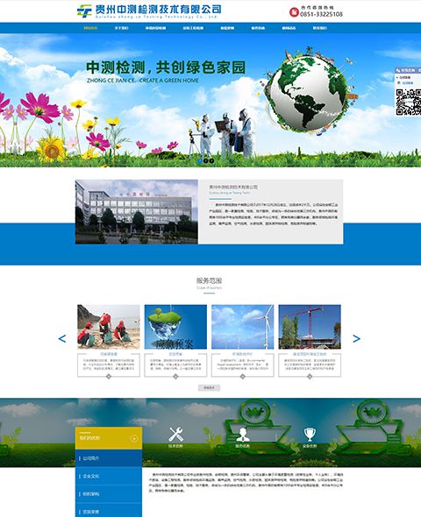The width and height of the screenshot is (421, 517).
Task: Click the beach cleanup card title link
Action: pyautogui.click(x=109, y=354)
